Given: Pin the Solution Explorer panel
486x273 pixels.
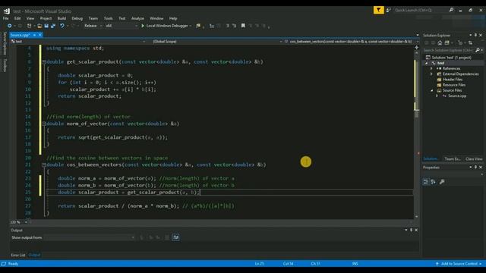Looking at the screenshot, I should [x=475, y=36].
